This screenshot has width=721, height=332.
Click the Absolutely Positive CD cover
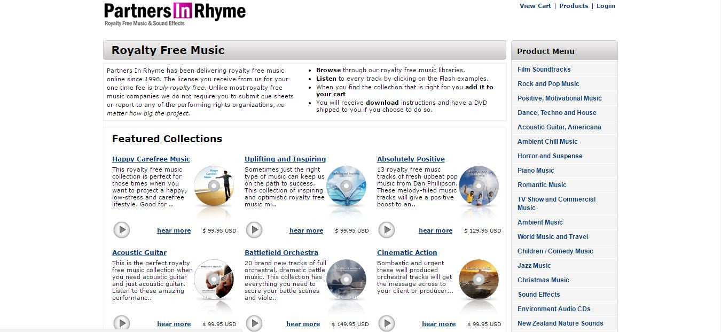(479, 186)
